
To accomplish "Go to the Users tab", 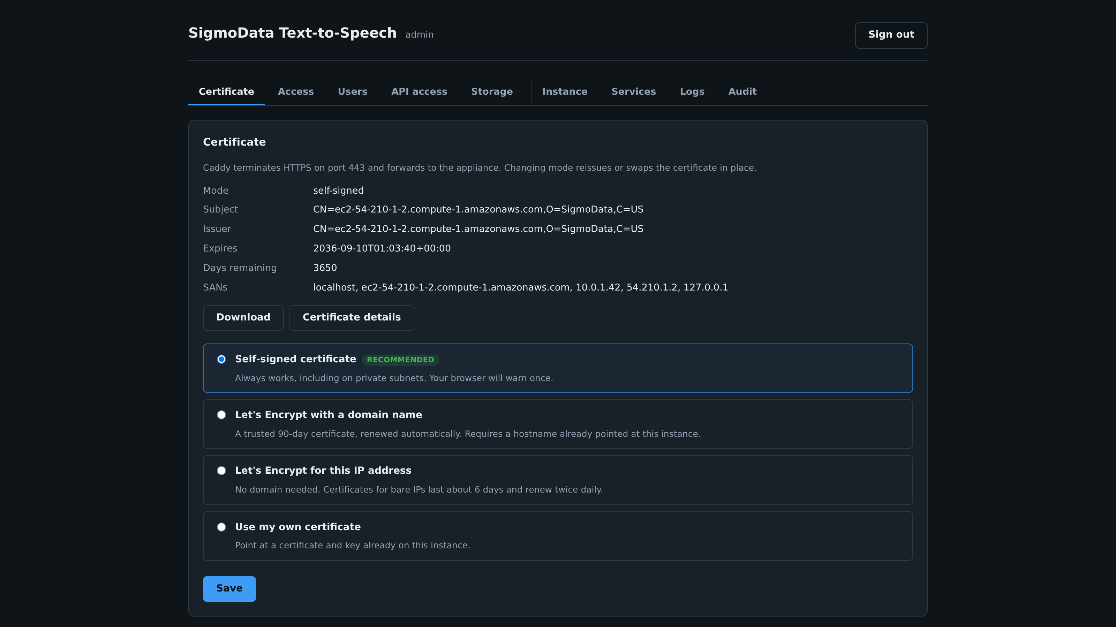I will tap(353, 92).
